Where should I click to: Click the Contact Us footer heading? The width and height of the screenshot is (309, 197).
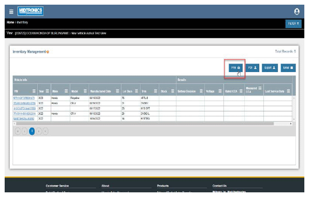point(219,186)
